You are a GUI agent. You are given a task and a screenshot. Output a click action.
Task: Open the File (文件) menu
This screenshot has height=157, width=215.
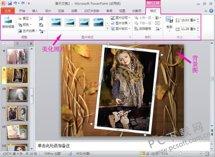pyautogui.click(x=8, y=11)
